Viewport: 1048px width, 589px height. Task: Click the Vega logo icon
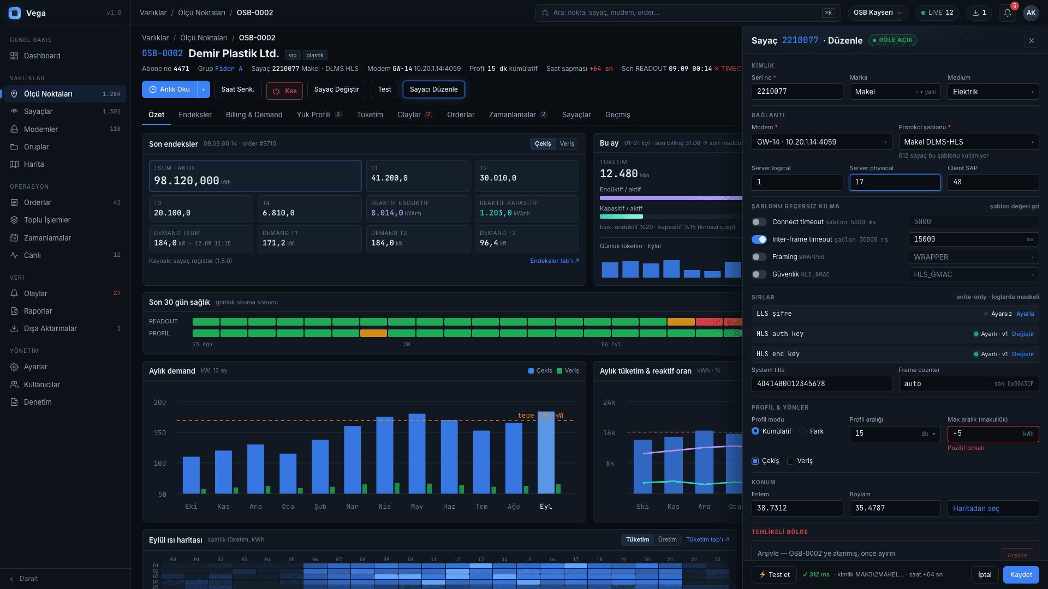pyautogui.click(x=15, y=13)
